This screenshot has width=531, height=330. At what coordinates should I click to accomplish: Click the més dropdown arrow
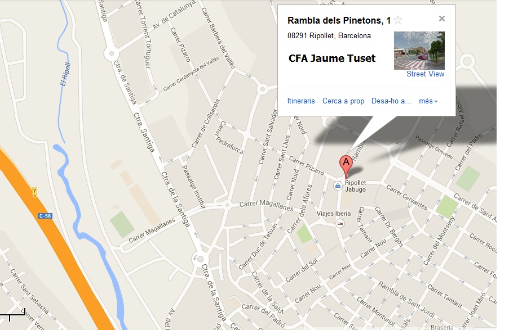pos(436,102)
